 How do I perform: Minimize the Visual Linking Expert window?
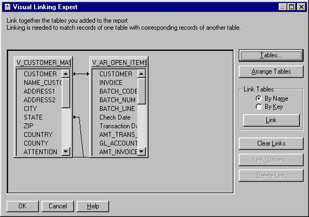coord(283,7)
